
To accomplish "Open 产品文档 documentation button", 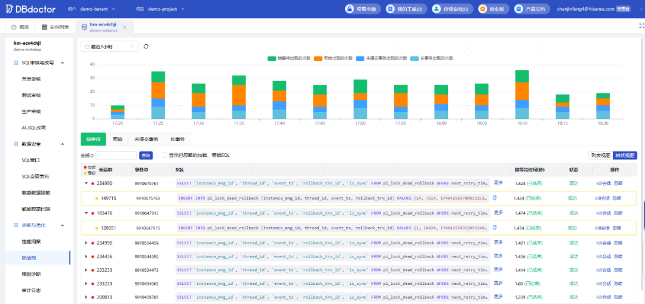I will click(533, 9).
